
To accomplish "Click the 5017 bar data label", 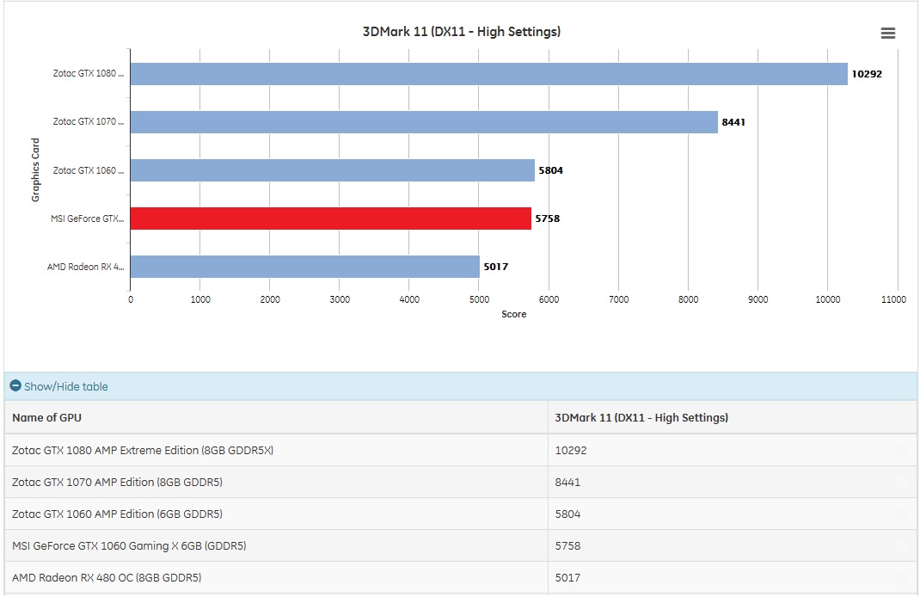I will pyautogui.click(x=496, y=267).
